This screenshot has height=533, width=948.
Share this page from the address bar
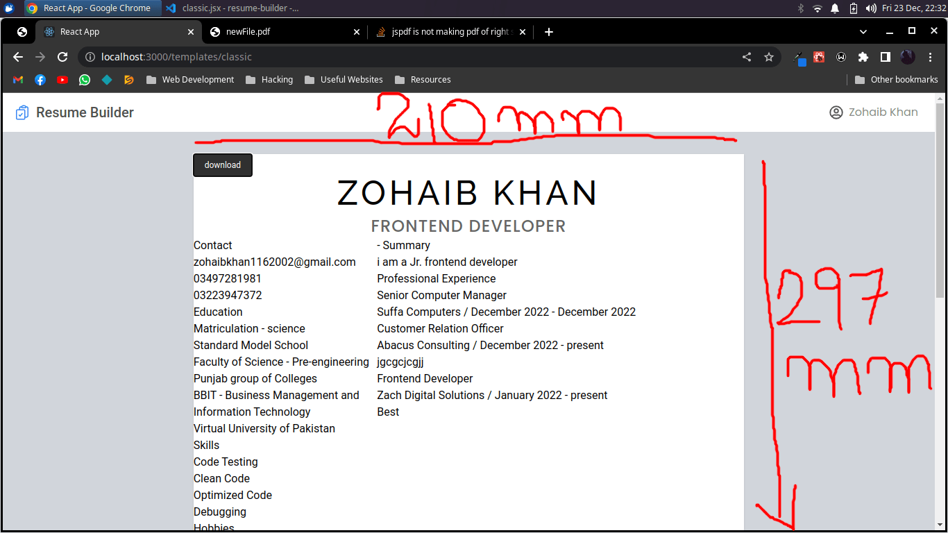[x=747, y=57]
